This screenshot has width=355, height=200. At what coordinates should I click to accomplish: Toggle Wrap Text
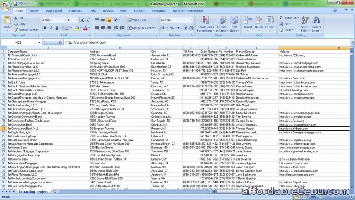136,20
